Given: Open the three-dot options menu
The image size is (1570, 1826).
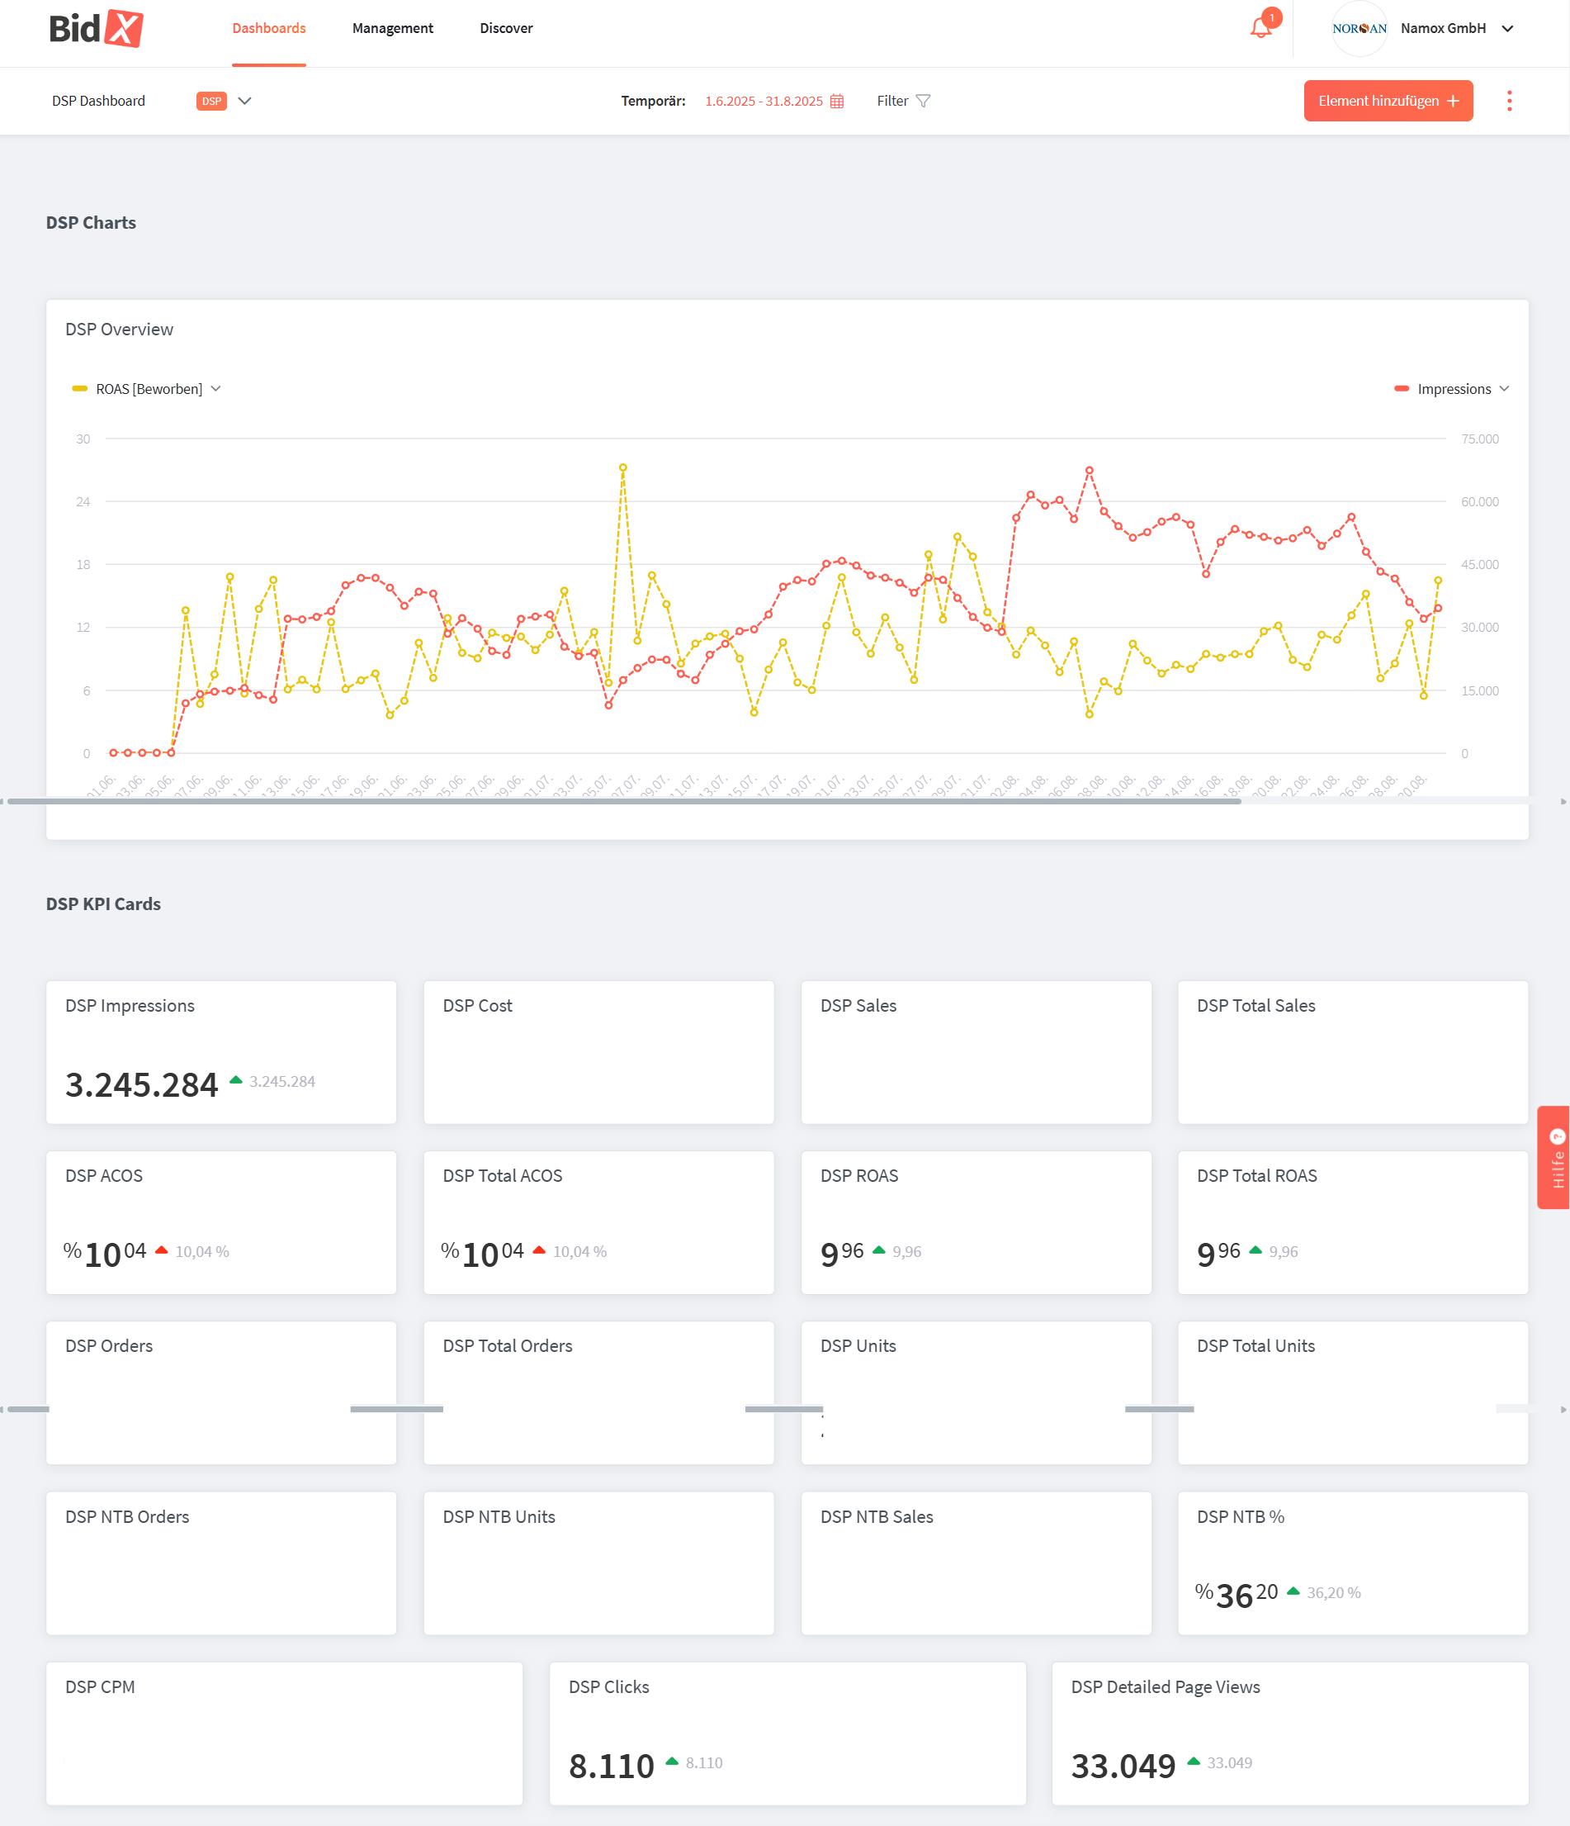Looking at the screenshot, I should (1508, 102).
